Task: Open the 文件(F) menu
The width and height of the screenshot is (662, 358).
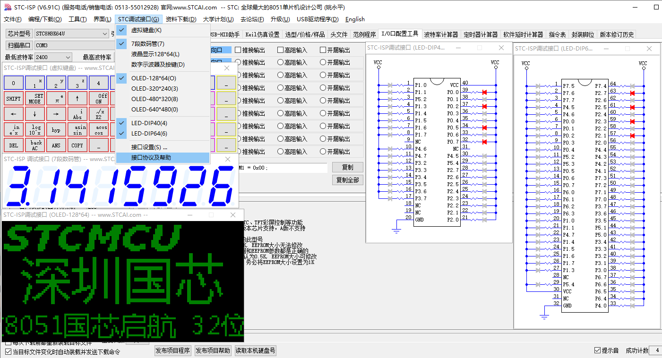Action: click(13, 19)
